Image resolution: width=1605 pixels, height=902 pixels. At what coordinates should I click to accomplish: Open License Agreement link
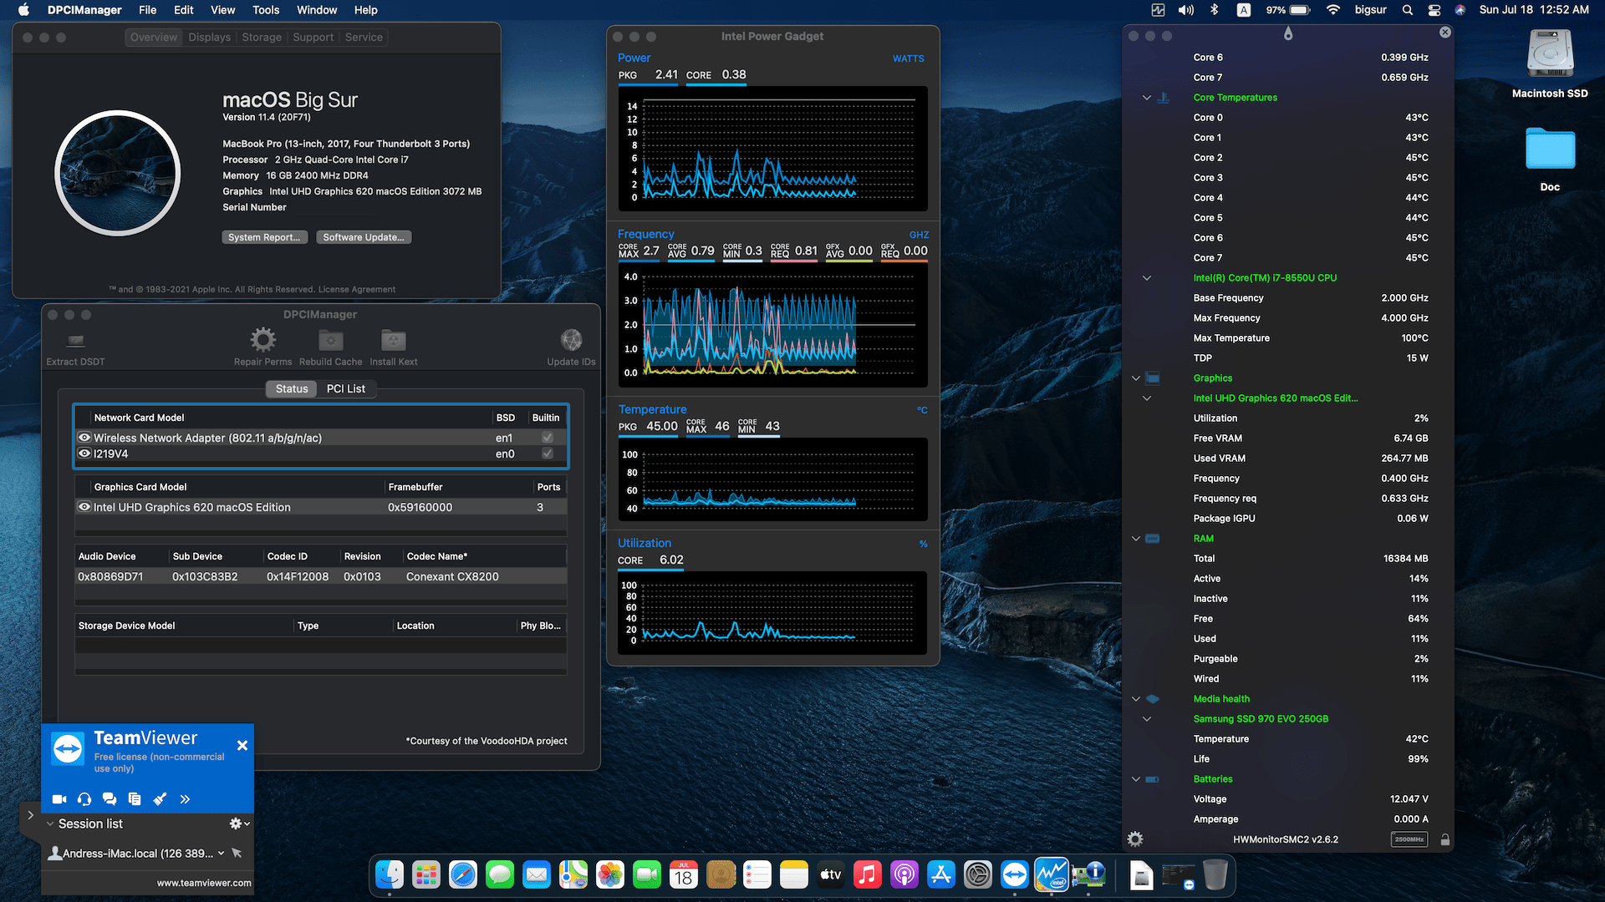(x=357, y=289)
